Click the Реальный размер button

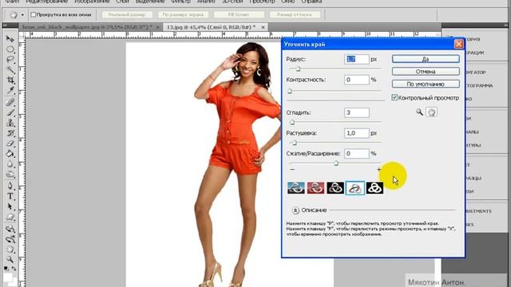click(127, 14)
